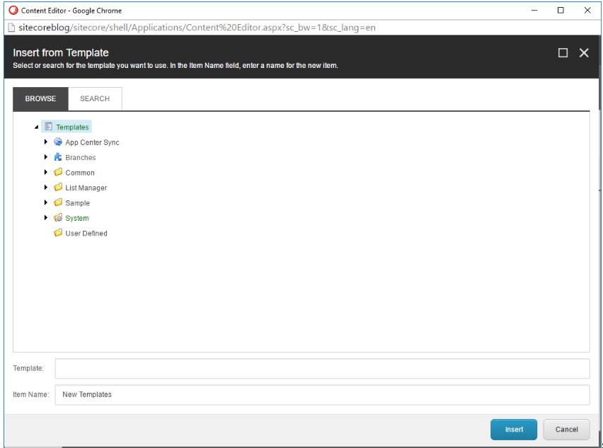Minimize the Chrome window

[534, 11]
